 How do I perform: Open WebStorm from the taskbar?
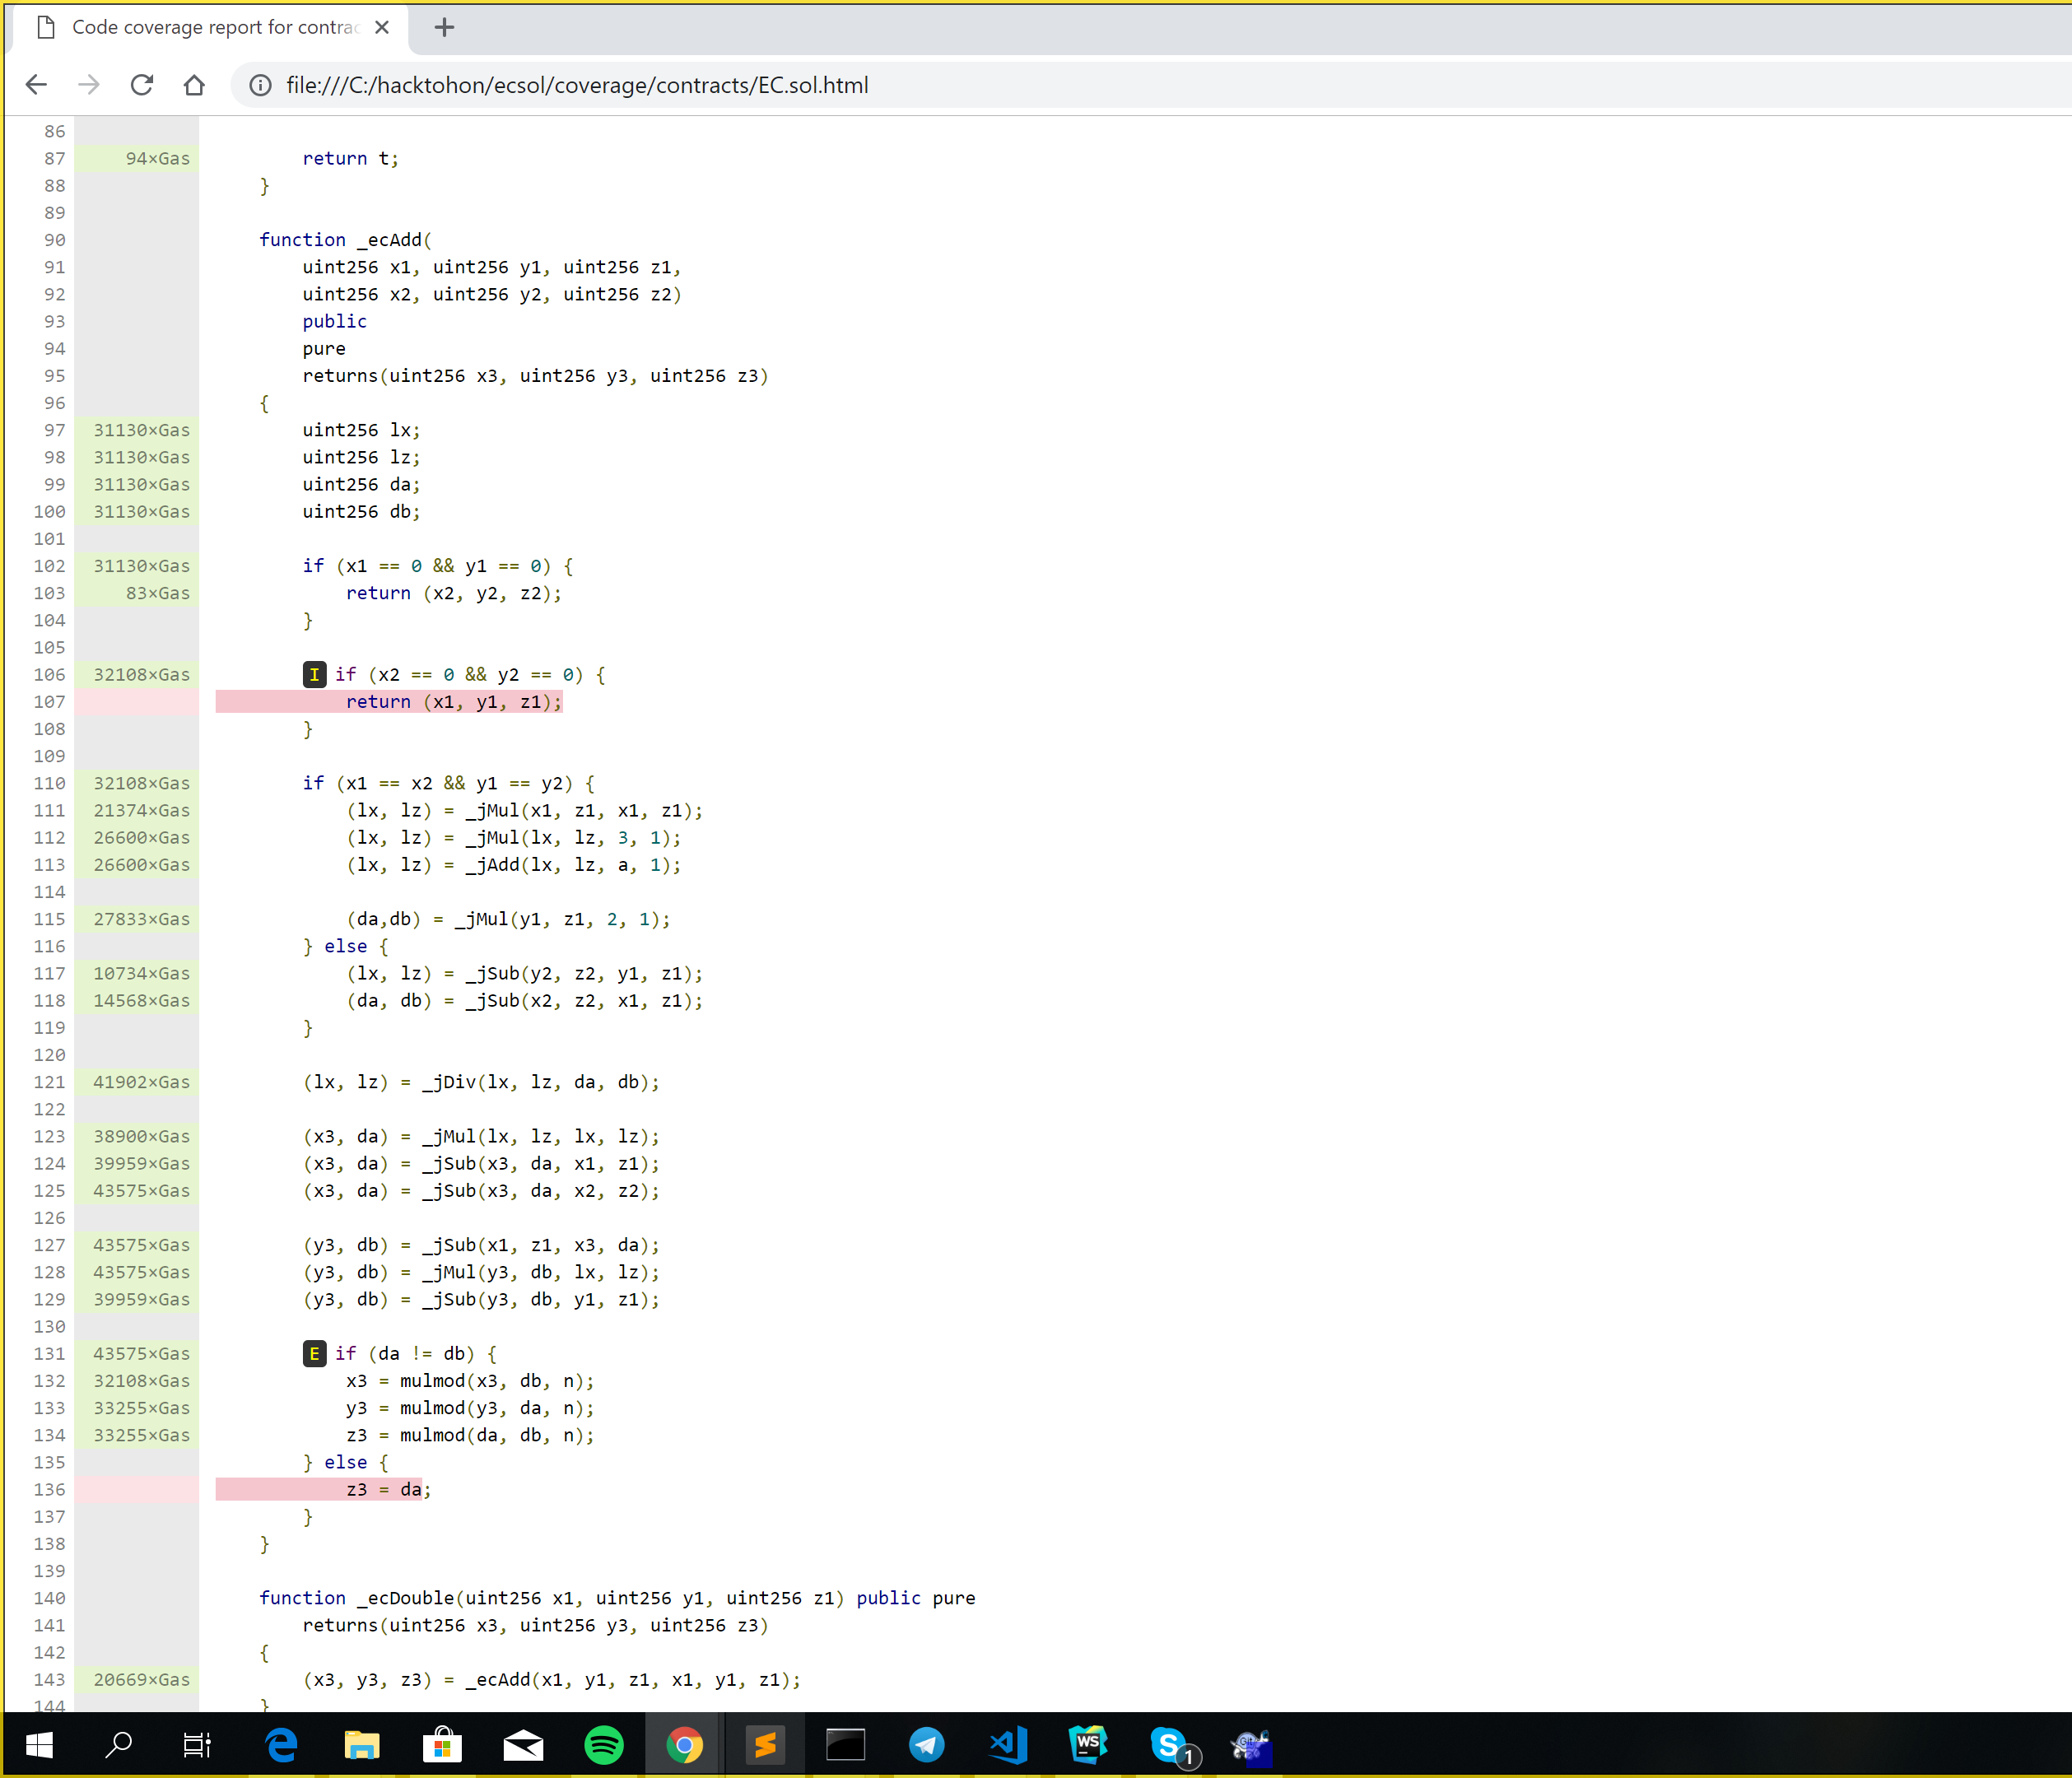click(1087, 1745)
